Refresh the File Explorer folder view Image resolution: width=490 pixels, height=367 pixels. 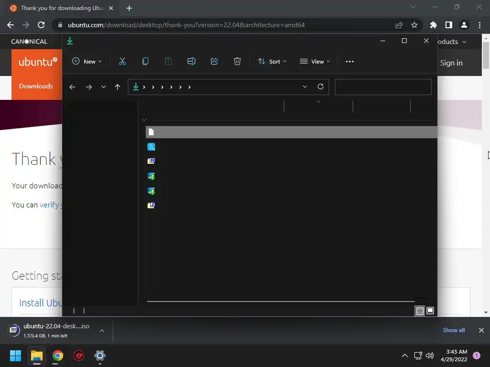point(321,86)
